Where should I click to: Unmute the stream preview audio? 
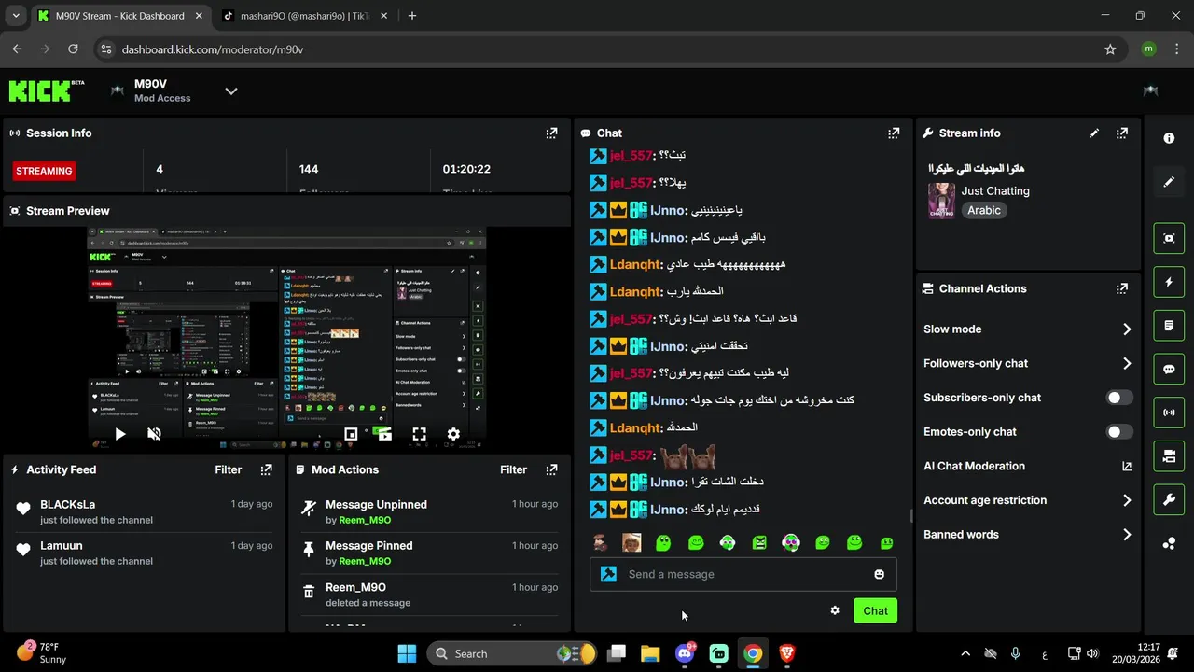click(155, 434)
